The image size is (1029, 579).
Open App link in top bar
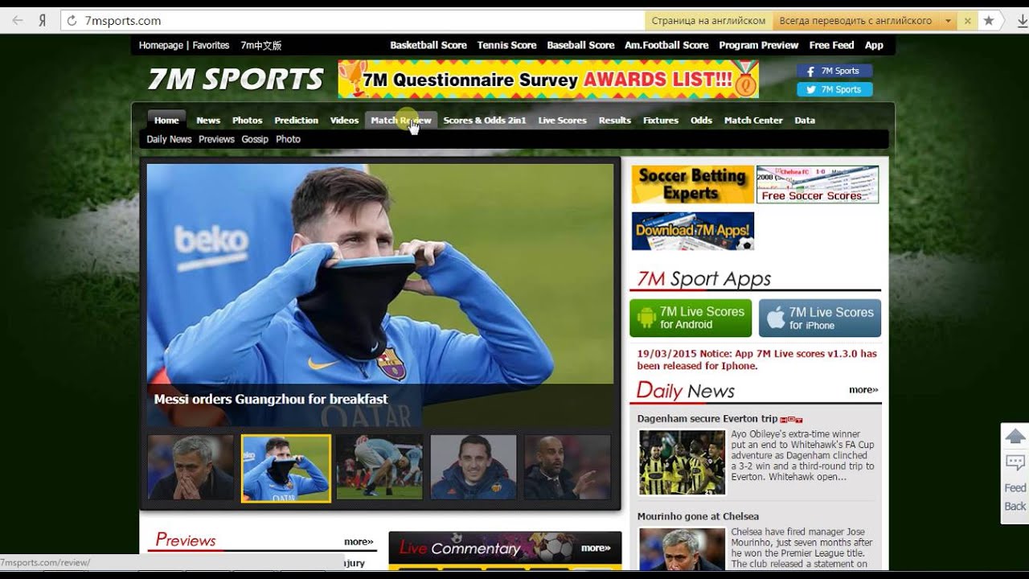874,45
